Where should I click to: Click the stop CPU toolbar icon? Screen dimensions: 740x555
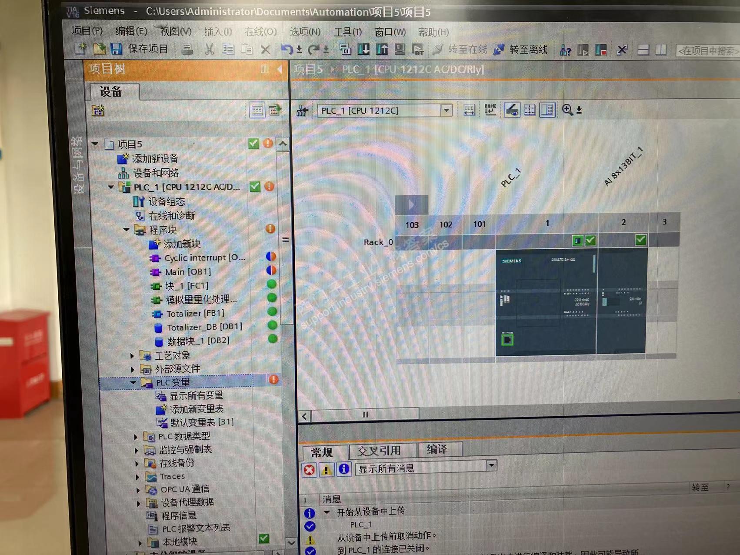click(x=601, y=50)
